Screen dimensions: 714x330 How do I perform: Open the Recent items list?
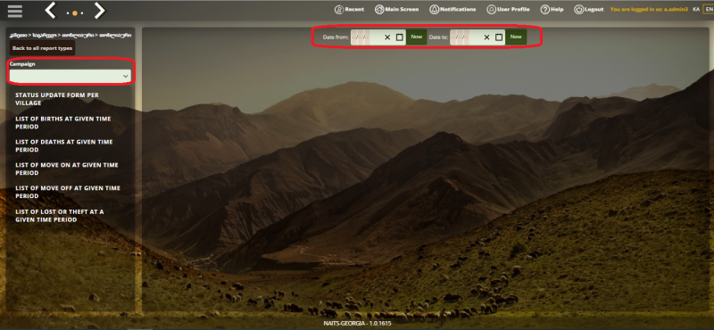tap(349, 10)
